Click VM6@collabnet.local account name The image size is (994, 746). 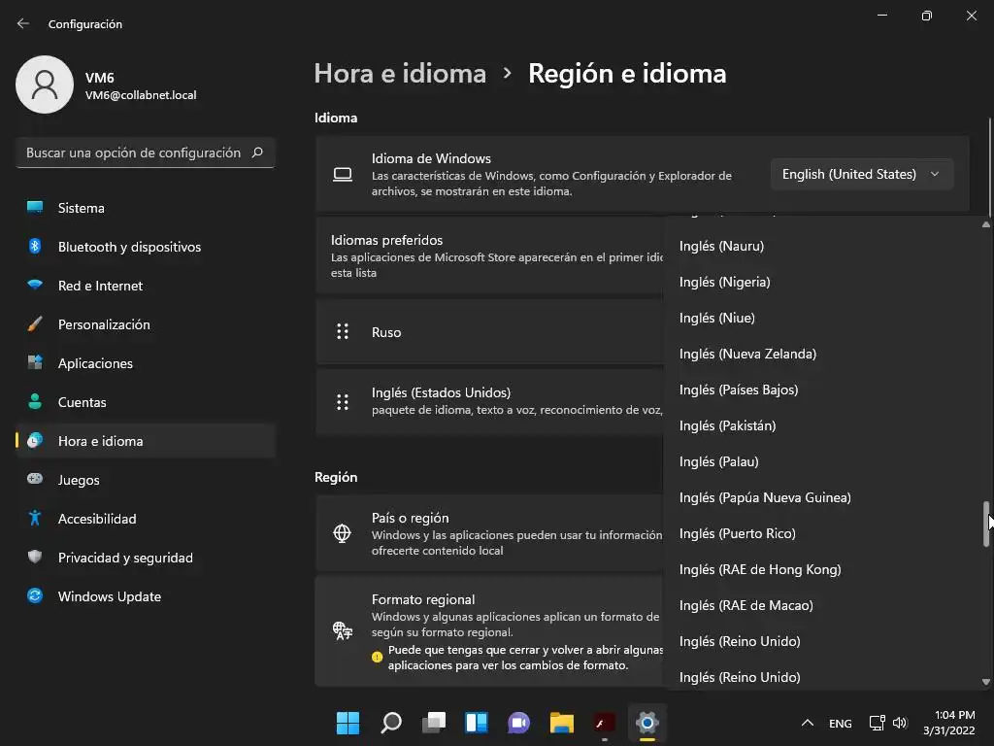point(141,95)
